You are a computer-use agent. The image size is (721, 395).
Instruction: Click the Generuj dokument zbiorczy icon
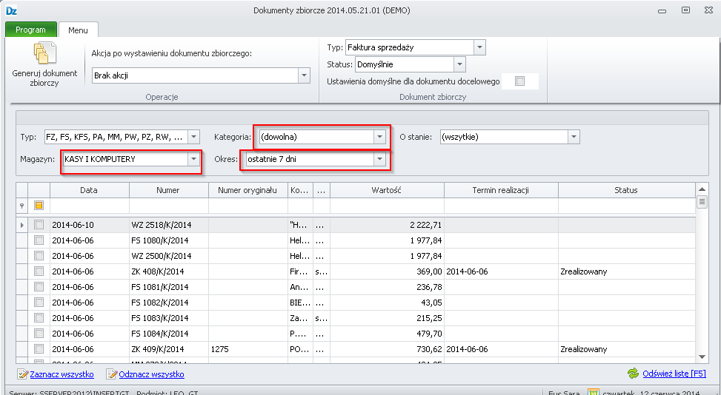(x=44, y=53)
